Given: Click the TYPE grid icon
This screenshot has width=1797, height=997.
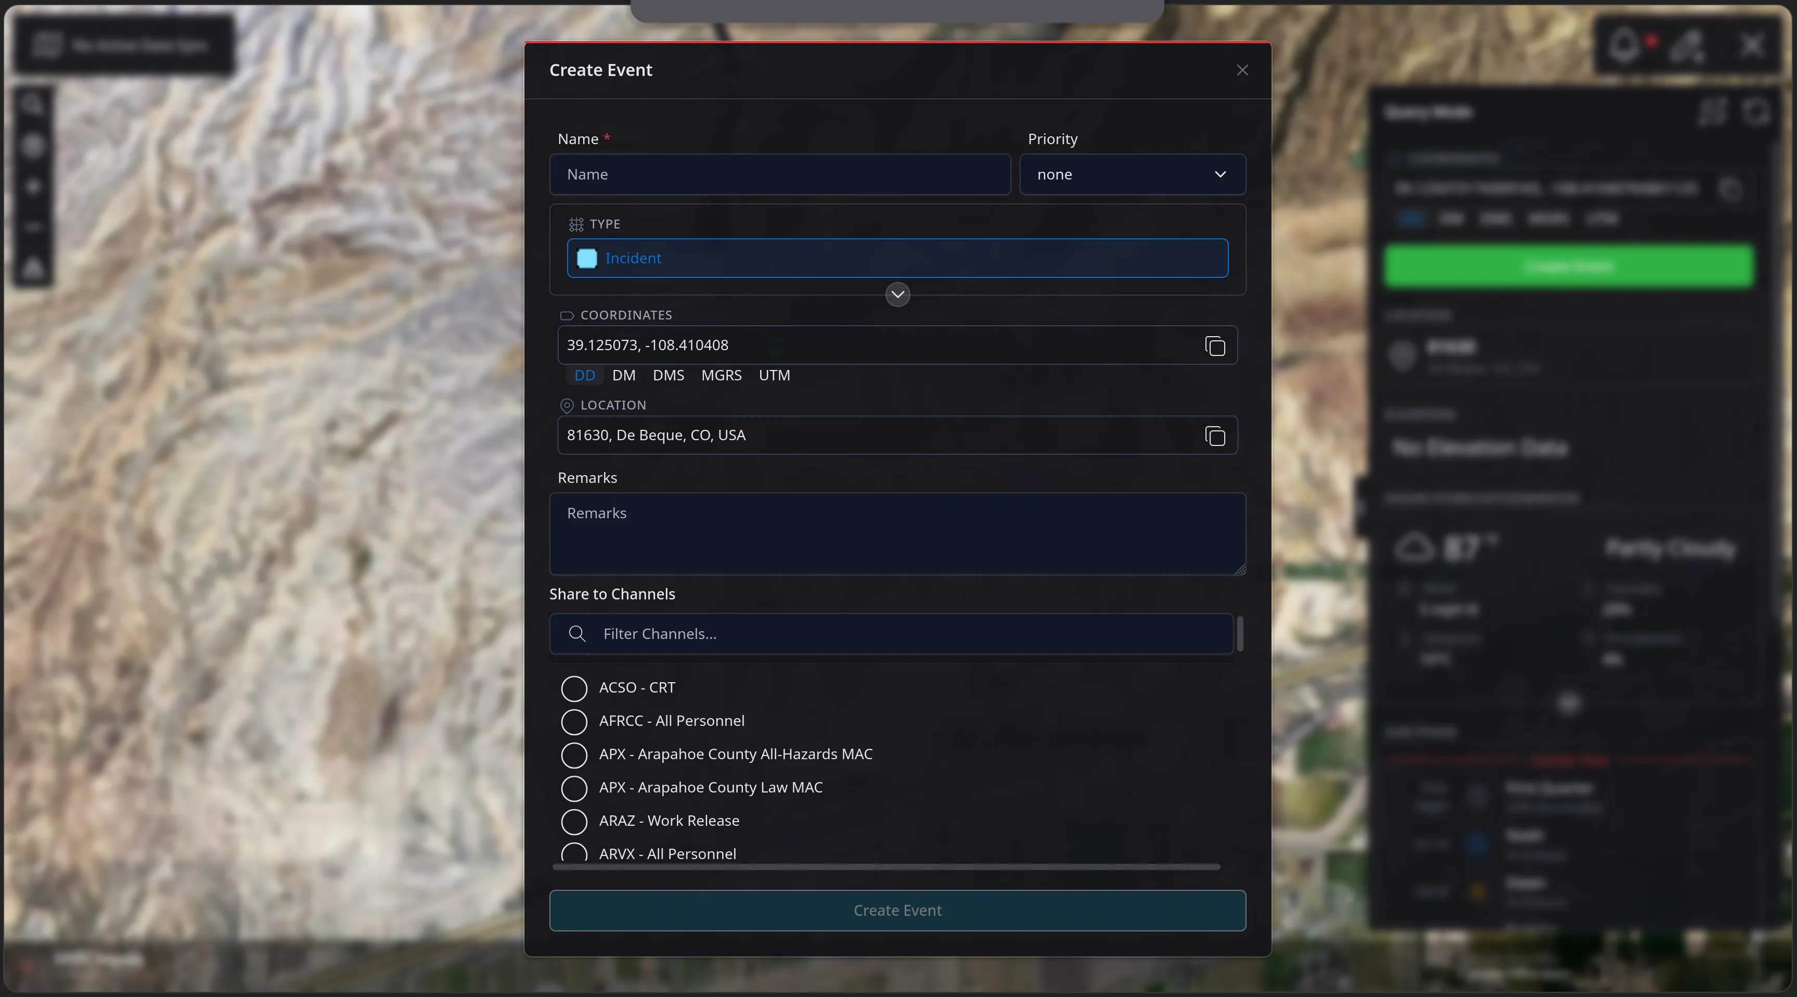Looking at the screenshot, I should 575,224.
